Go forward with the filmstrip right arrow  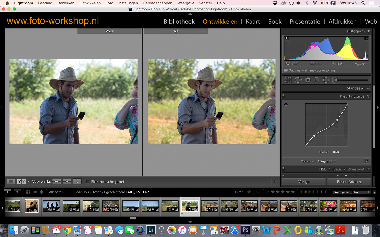[42, 192]
